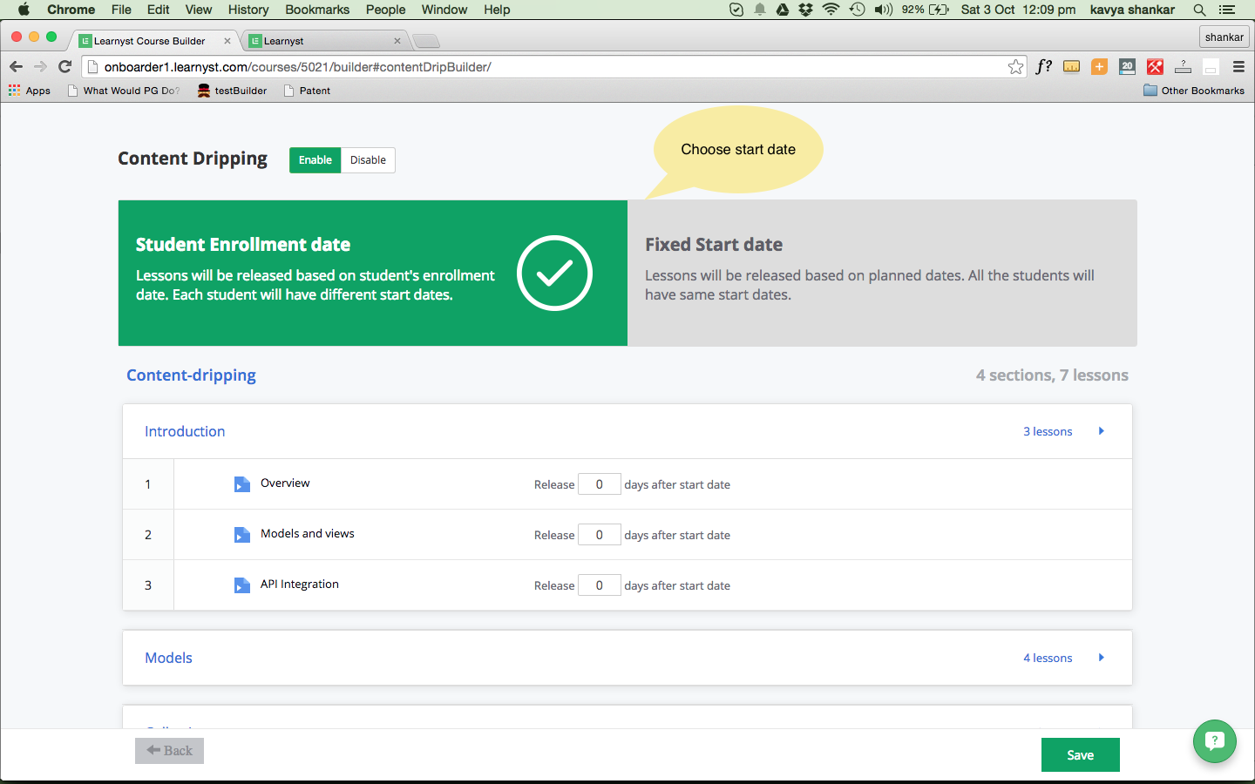
Task: Open the Chrome hamburger menu
Action: 1238,67
